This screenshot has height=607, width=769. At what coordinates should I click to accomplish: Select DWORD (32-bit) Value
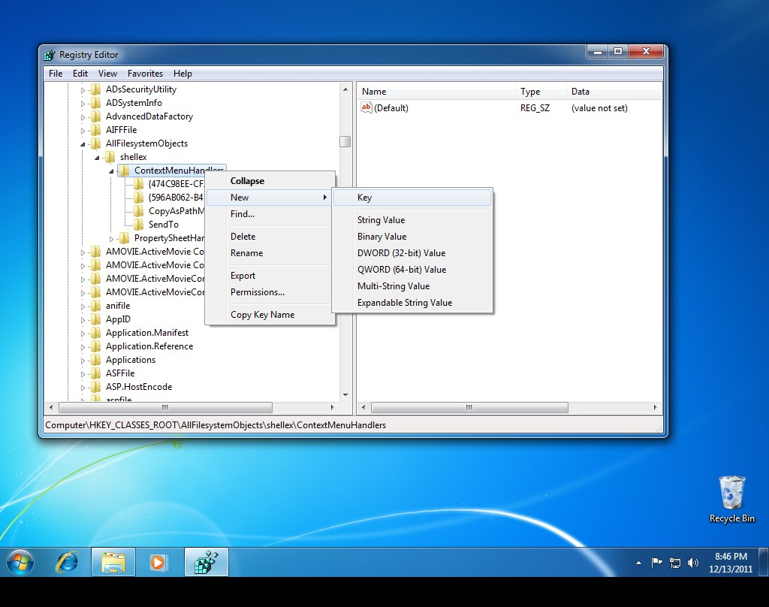412,253
